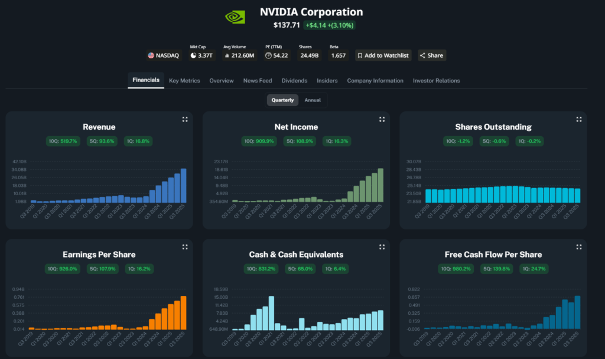Click the Shares Outstanding 5Q: -0.6% badge
The height and width of the screenshot is (359, 605).
click(x=495, y=141)
